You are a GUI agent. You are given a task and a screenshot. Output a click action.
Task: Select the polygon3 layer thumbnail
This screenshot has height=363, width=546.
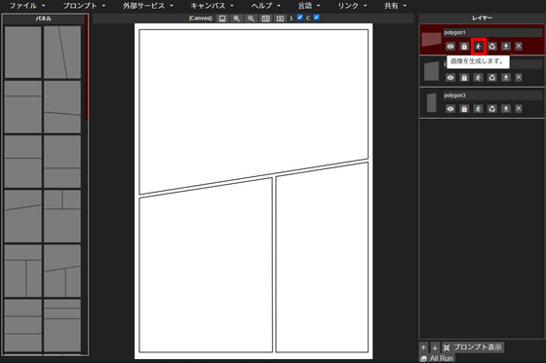[431, 102]
